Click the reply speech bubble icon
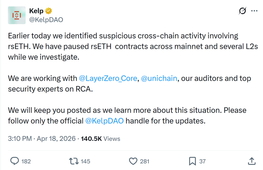The image size is (263, 170). [15, 161]
